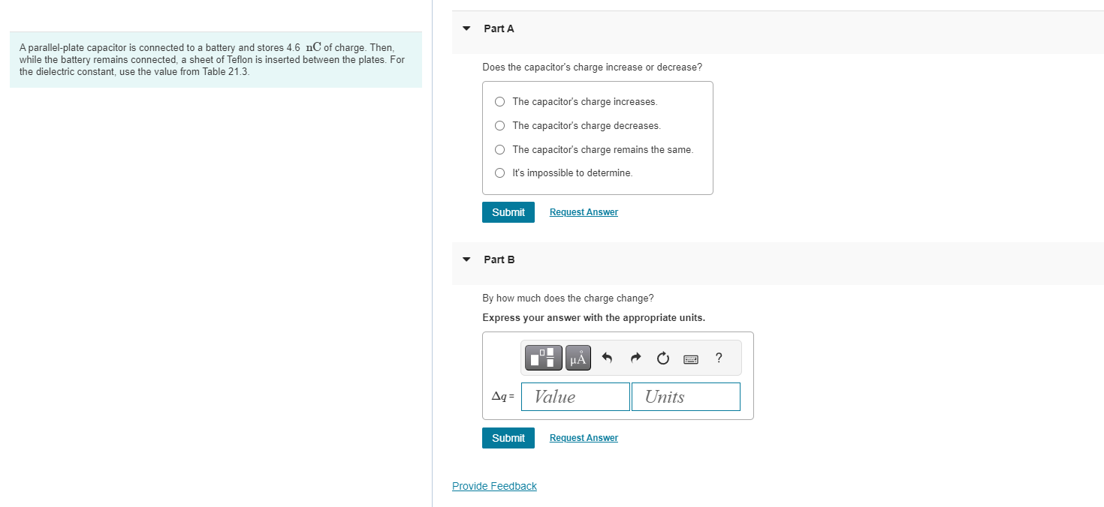Click the redo arrow icon
This screenshot has width=1104, height=507.
[635, 358]
